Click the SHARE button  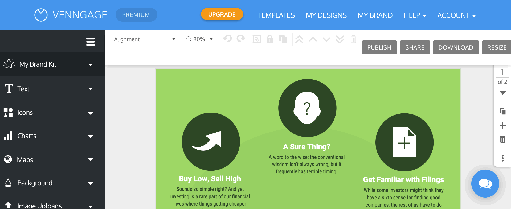415,47
